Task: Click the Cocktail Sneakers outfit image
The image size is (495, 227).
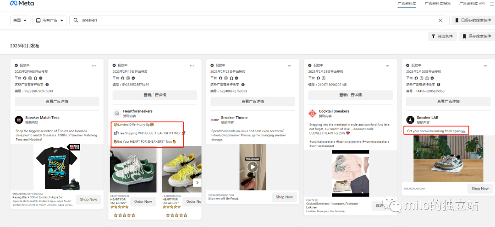Action: [351, 174]
